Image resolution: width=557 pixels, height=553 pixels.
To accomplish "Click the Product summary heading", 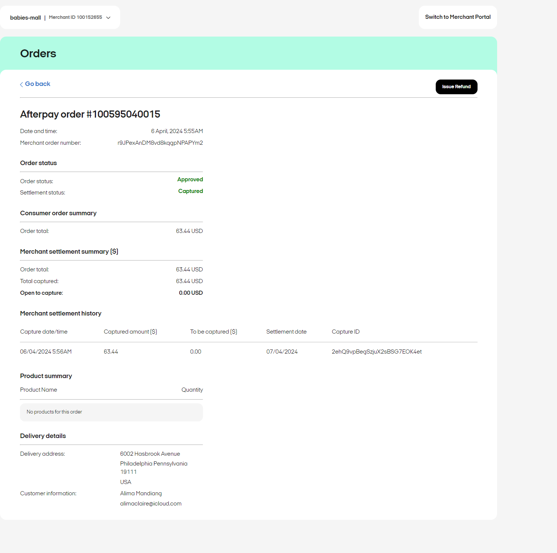I will pos(46,376).
